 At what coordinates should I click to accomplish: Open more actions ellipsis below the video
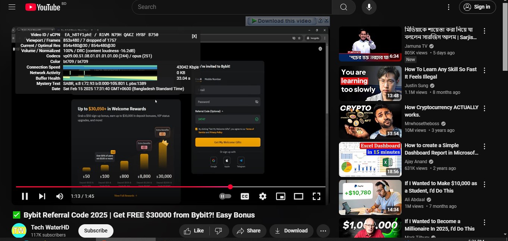[324, 231]
